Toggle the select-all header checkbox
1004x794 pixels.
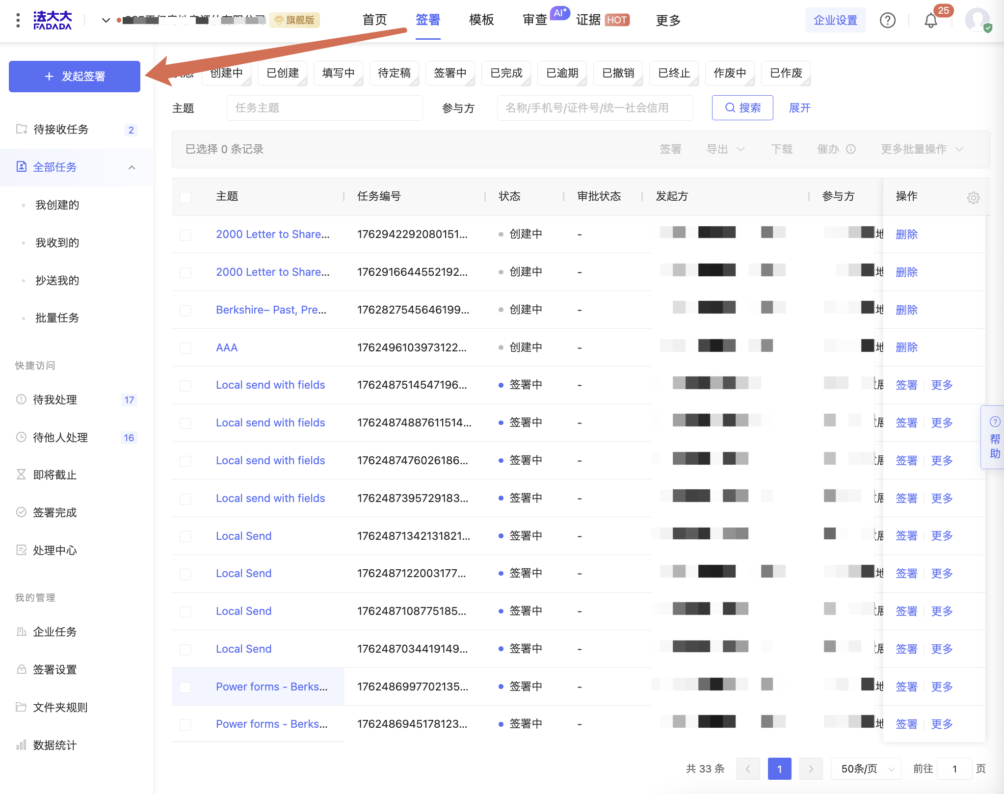(x=185, y=197)
